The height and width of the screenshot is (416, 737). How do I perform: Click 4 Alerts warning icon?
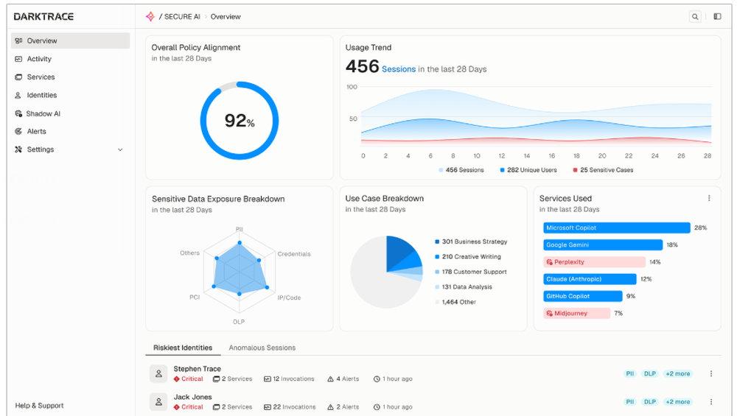tap(330, 379)
